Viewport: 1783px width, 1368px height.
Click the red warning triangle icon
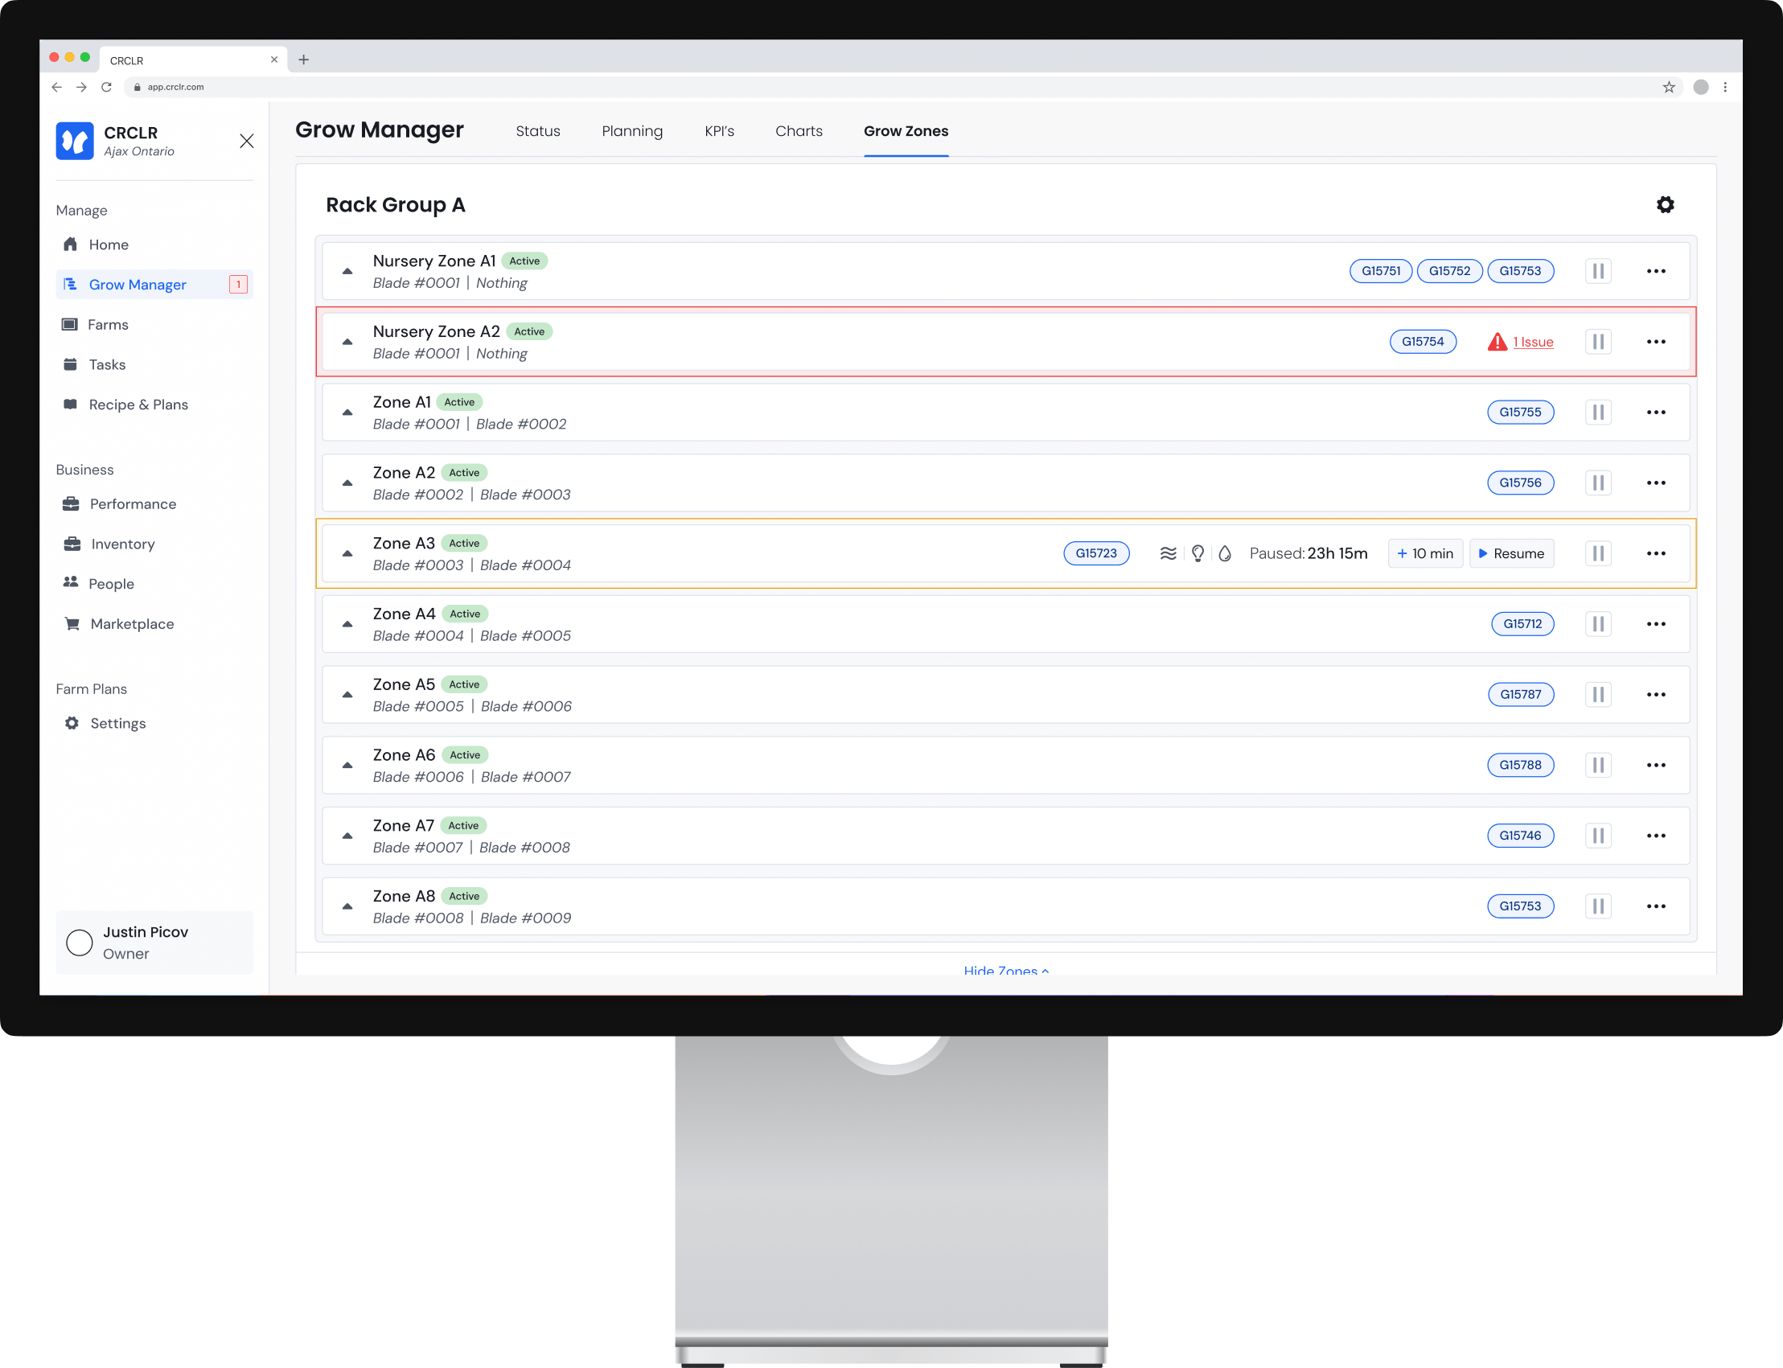pyautogui.click(x=1497, y=342)
